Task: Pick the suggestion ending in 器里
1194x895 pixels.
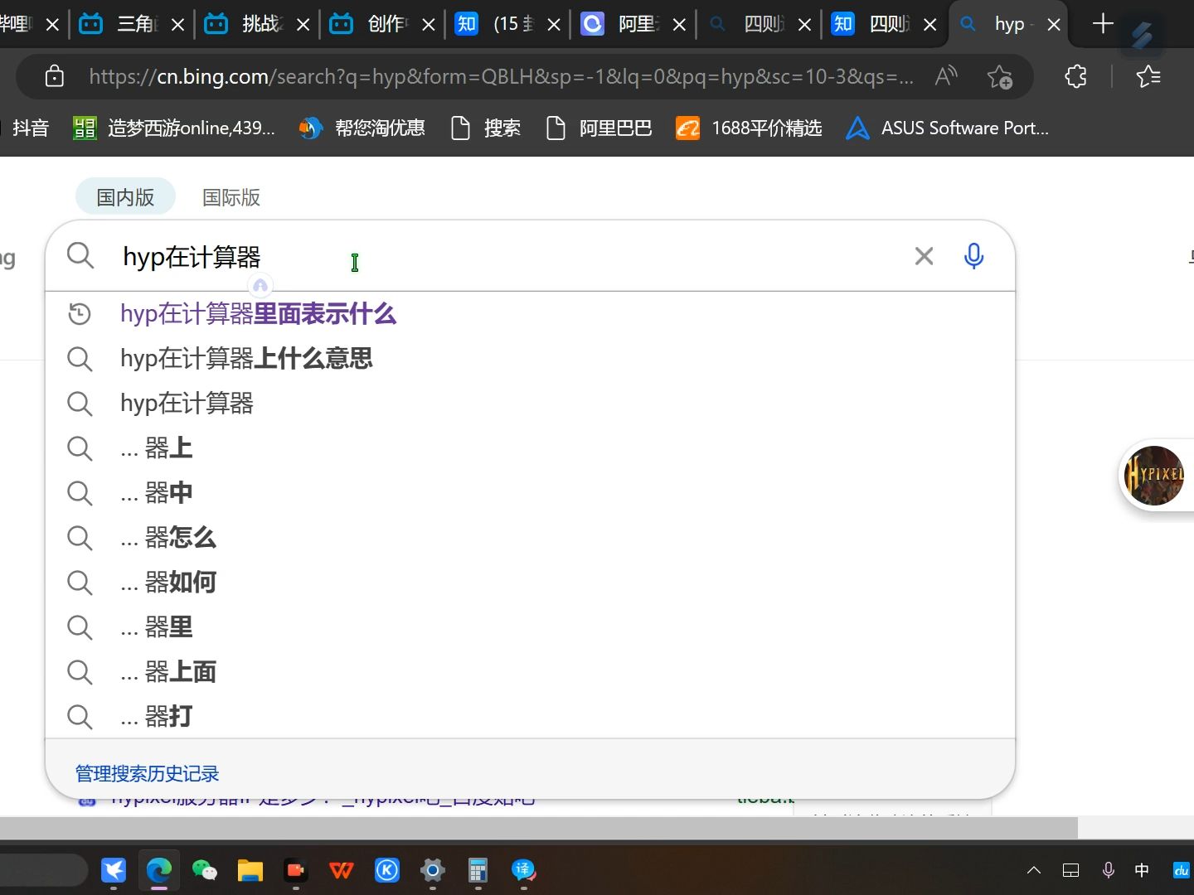Action: 157,627
